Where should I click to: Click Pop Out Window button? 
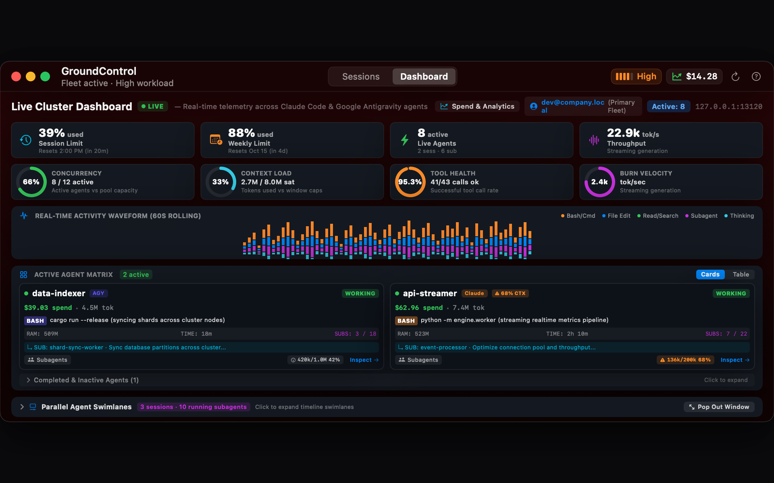[x=719, y=407]
